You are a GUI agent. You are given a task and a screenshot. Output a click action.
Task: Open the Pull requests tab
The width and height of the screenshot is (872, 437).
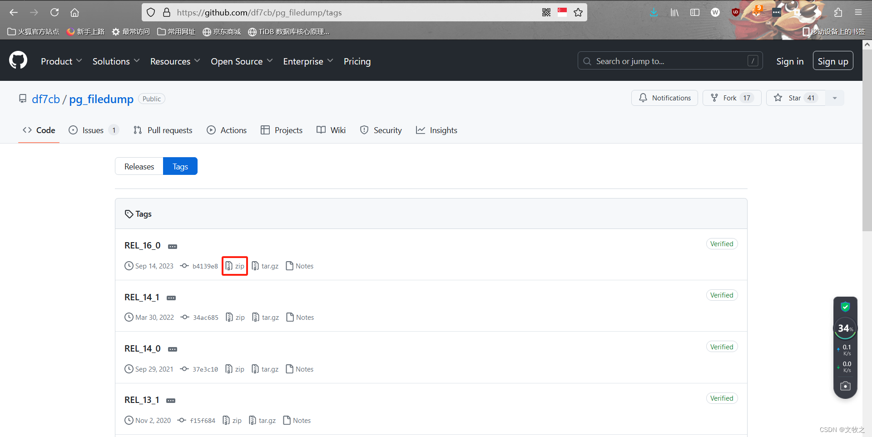(163, 130)
